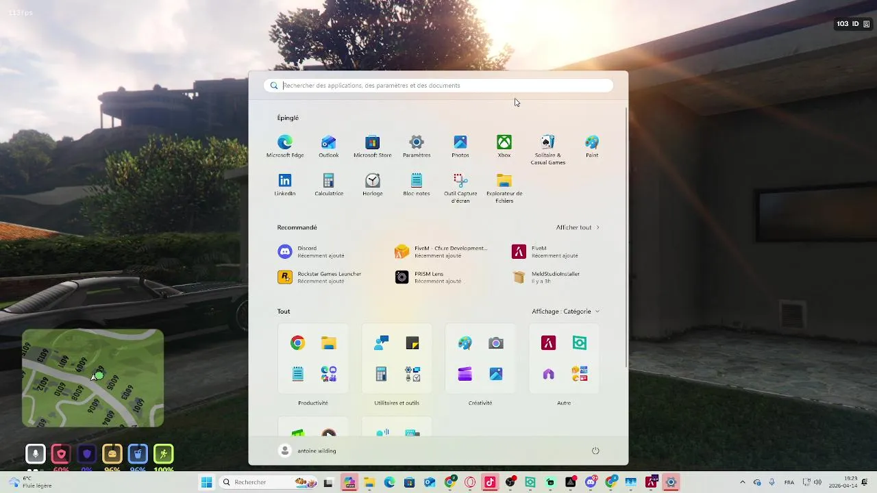Open pinned Calculatrice app
The image size is (877, 493).
pyautogui.click(x=329, y=184)
